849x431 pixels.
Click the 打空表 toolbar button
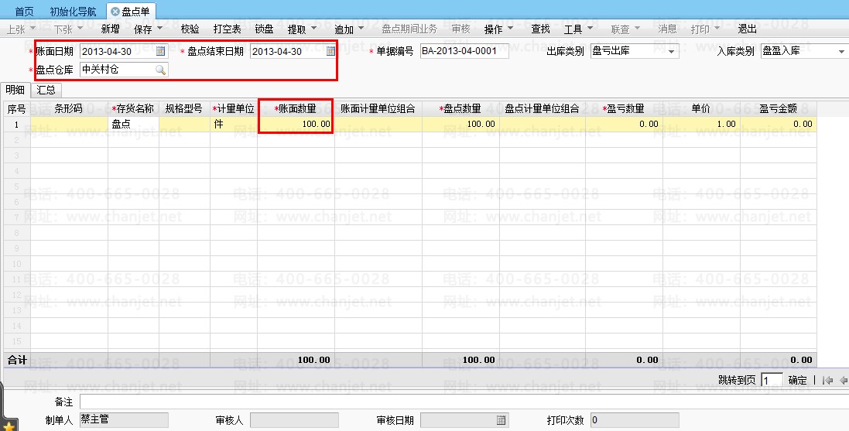(x=227, y=29)
